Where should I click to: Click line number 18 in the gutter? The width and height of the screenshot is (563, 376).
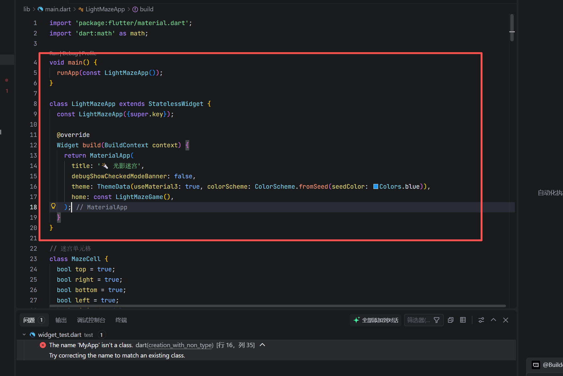tap(33, 207)
